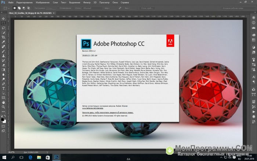
Task: Select the Eraser tool
Action: point(3,65)
